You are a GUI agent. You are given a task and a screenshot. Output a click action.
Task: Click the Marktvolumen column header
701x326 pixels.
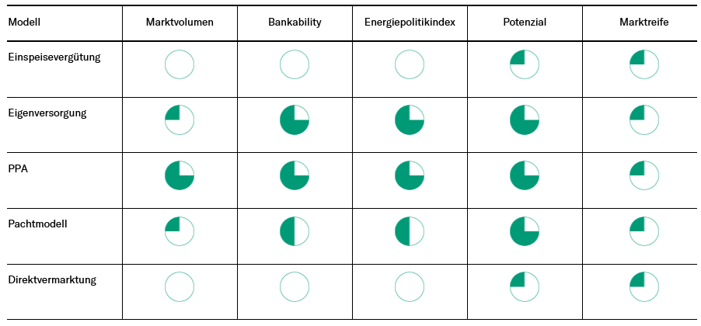[x=180, y=23]
